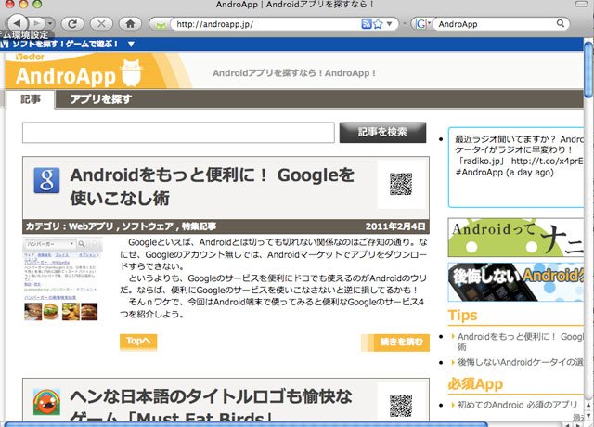The image size is (594, 427).
Task: Click the QR code of Must Eat Birds article
Action: [x=401, y=406]
